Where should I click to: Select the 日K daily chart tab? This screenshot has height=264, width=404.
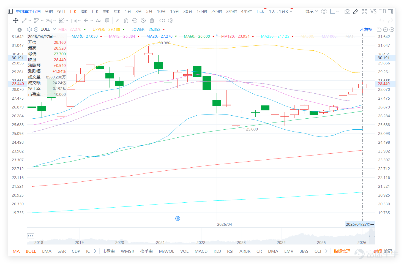coord(73,11)
